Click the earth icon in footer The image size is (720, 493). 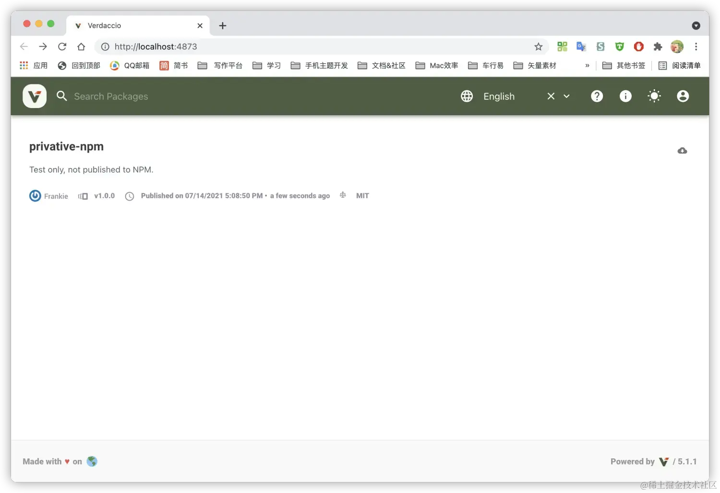click(x=92, y=461)
